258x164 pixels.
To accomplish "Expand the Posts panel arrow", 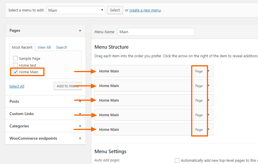I will [80, 101].
